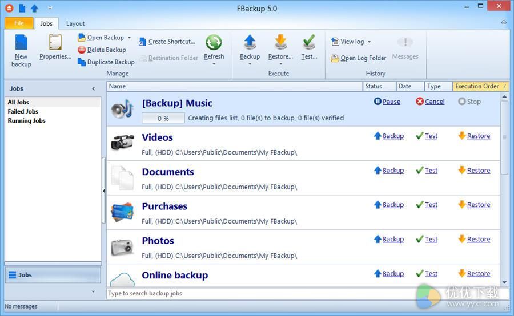This screenshot has width=514, height=316.
Task: Open the File menu tab
Action: (19, 23)
